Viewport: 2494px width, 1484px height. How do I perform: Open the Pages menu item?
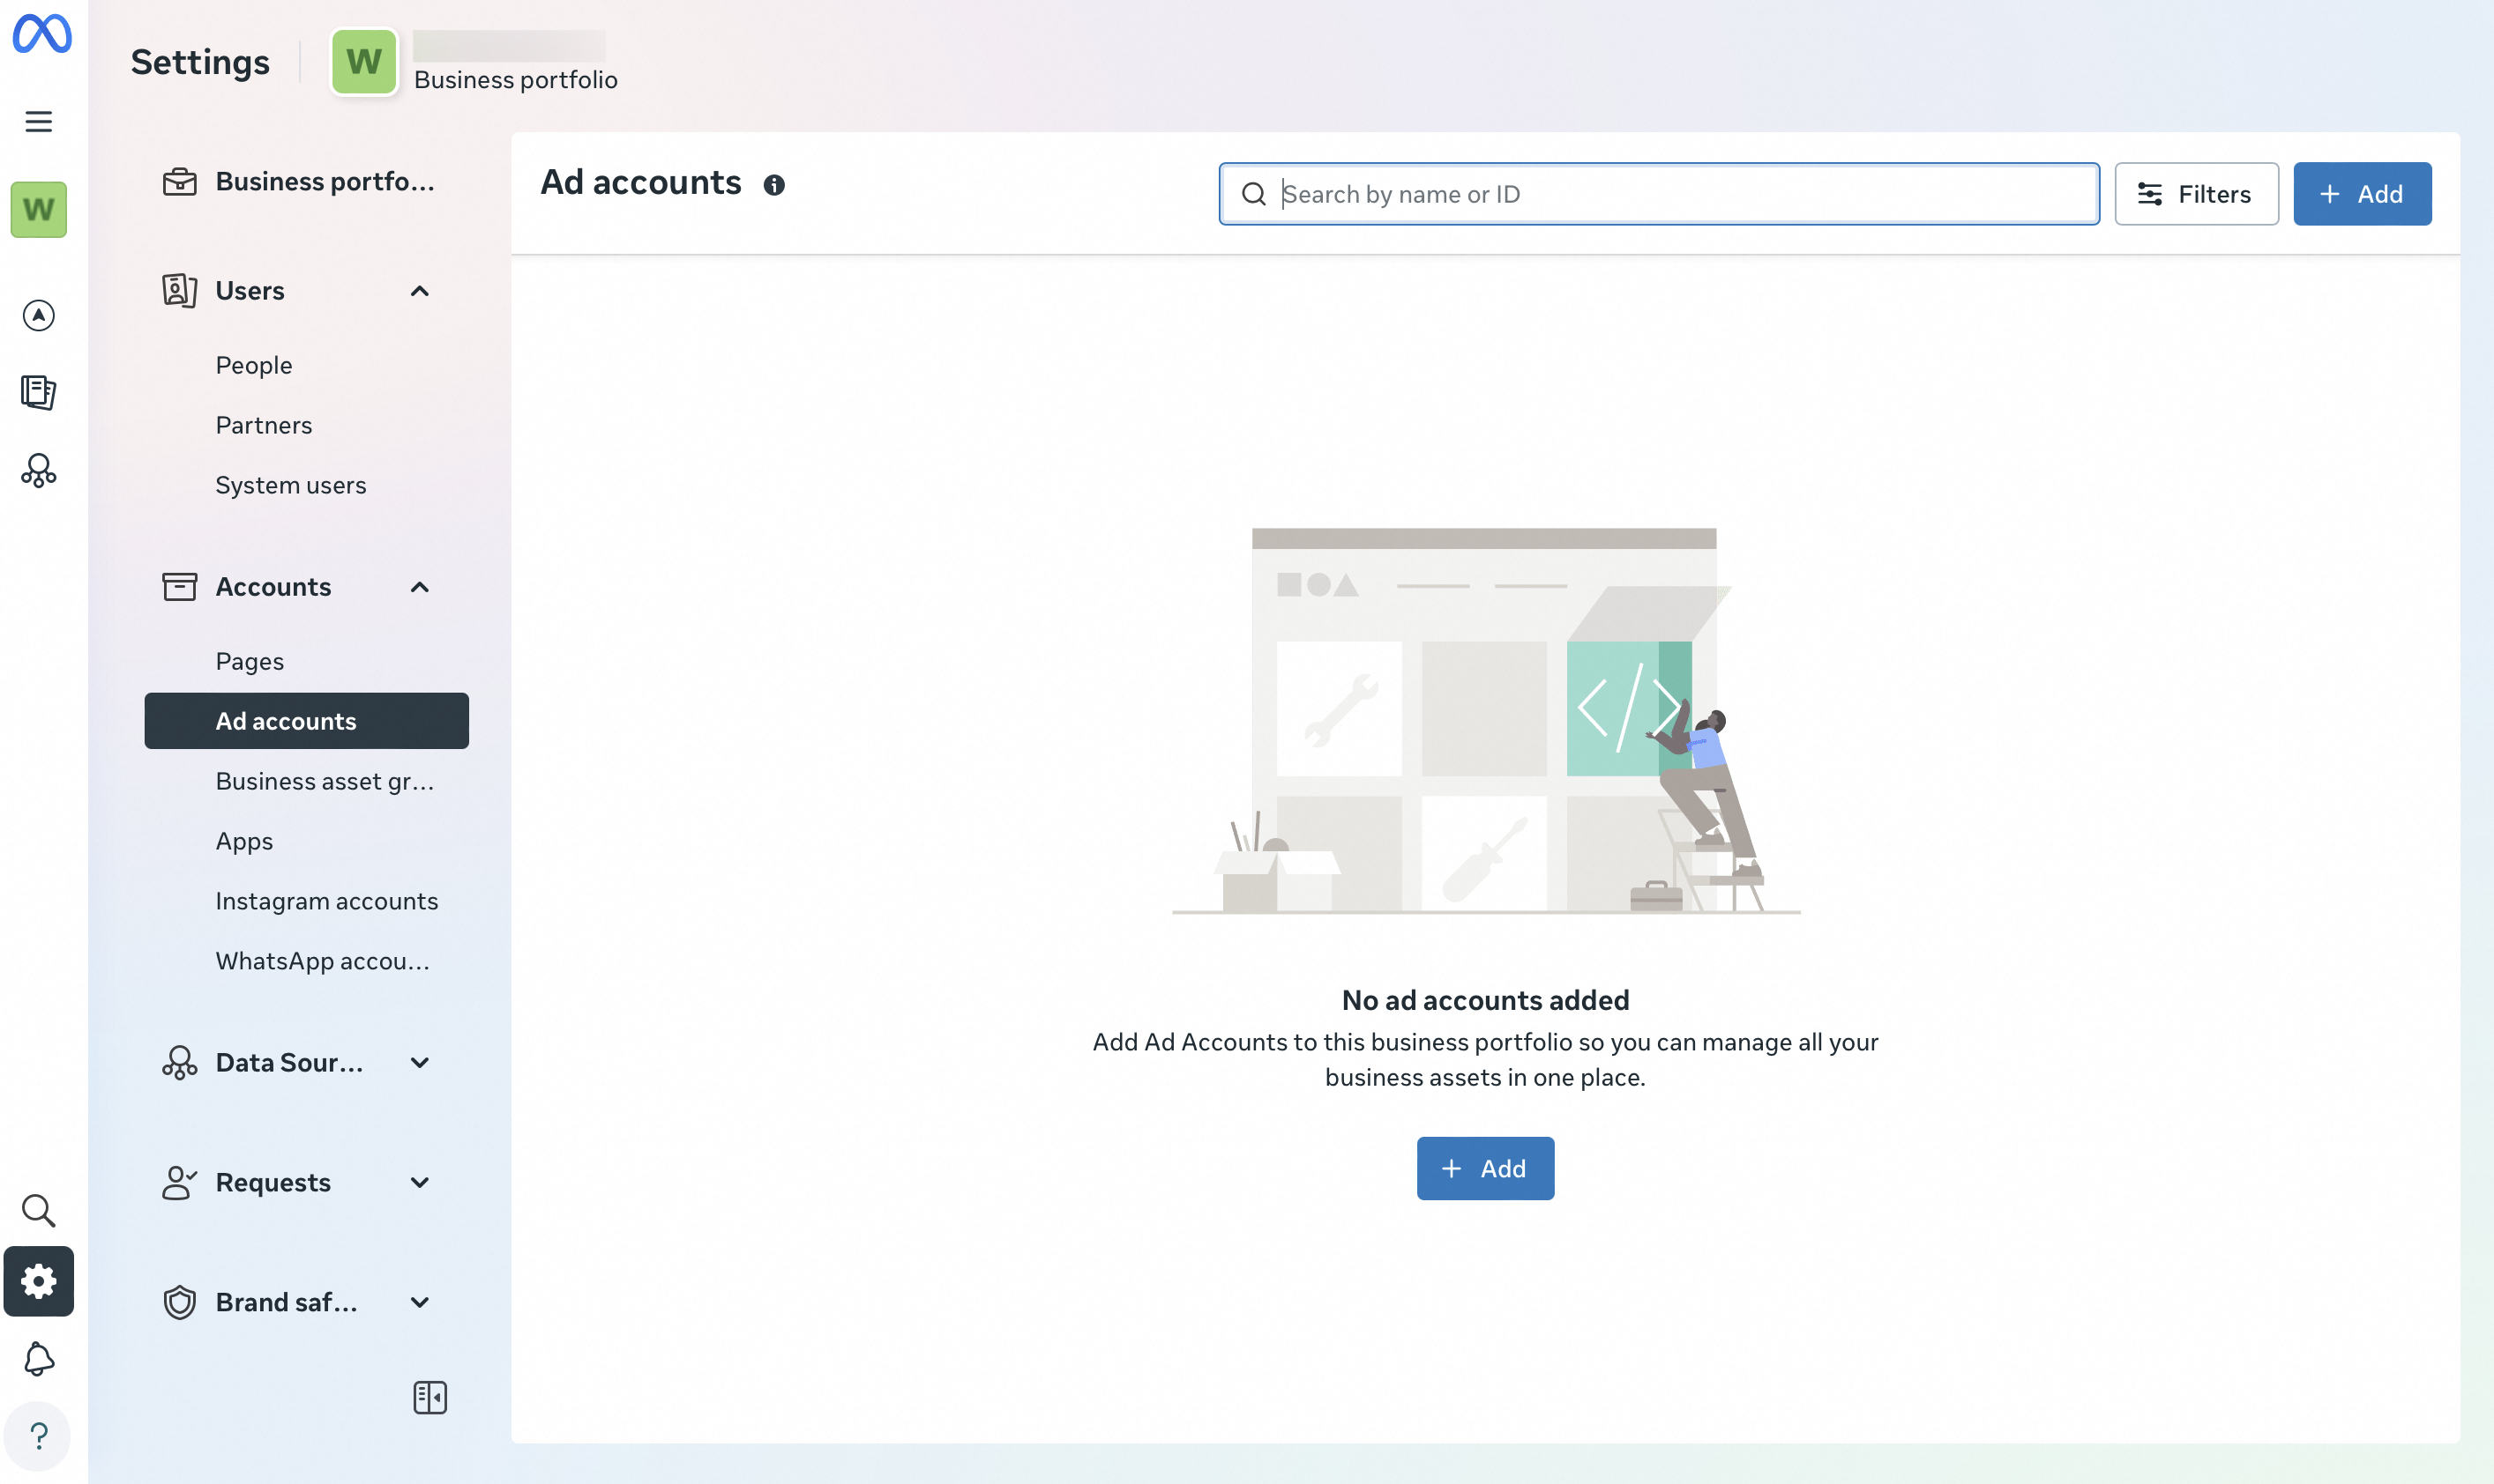tap(250, 661)
